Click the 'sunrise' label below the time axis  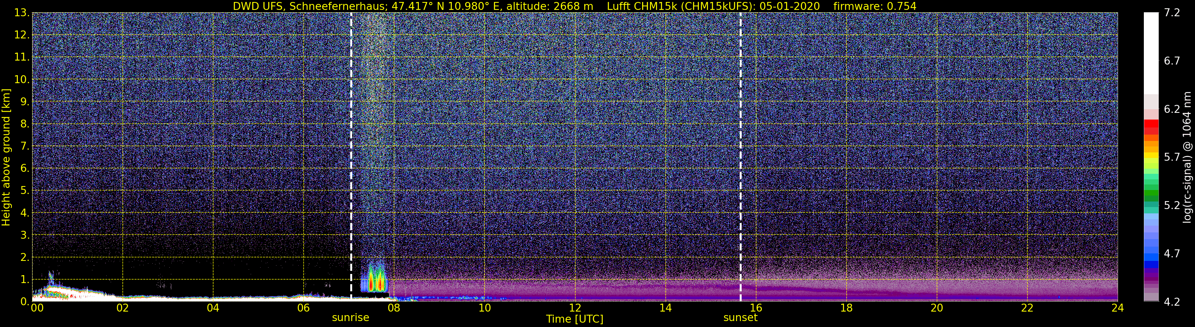(351, 318)
